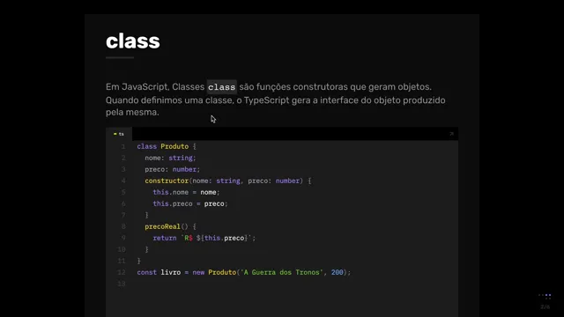The width and height of the screenshot is (564, 317).
Task: Click the 'A Guerra dos Tronos' string literal
Action: pyautogui.click(x=282, y=272)
